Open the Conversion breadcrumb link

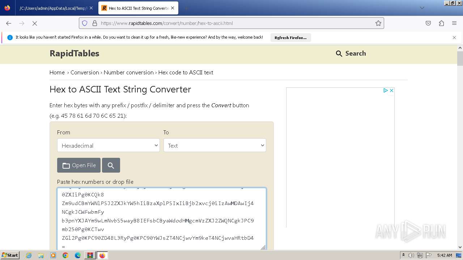tap(85, 72)
